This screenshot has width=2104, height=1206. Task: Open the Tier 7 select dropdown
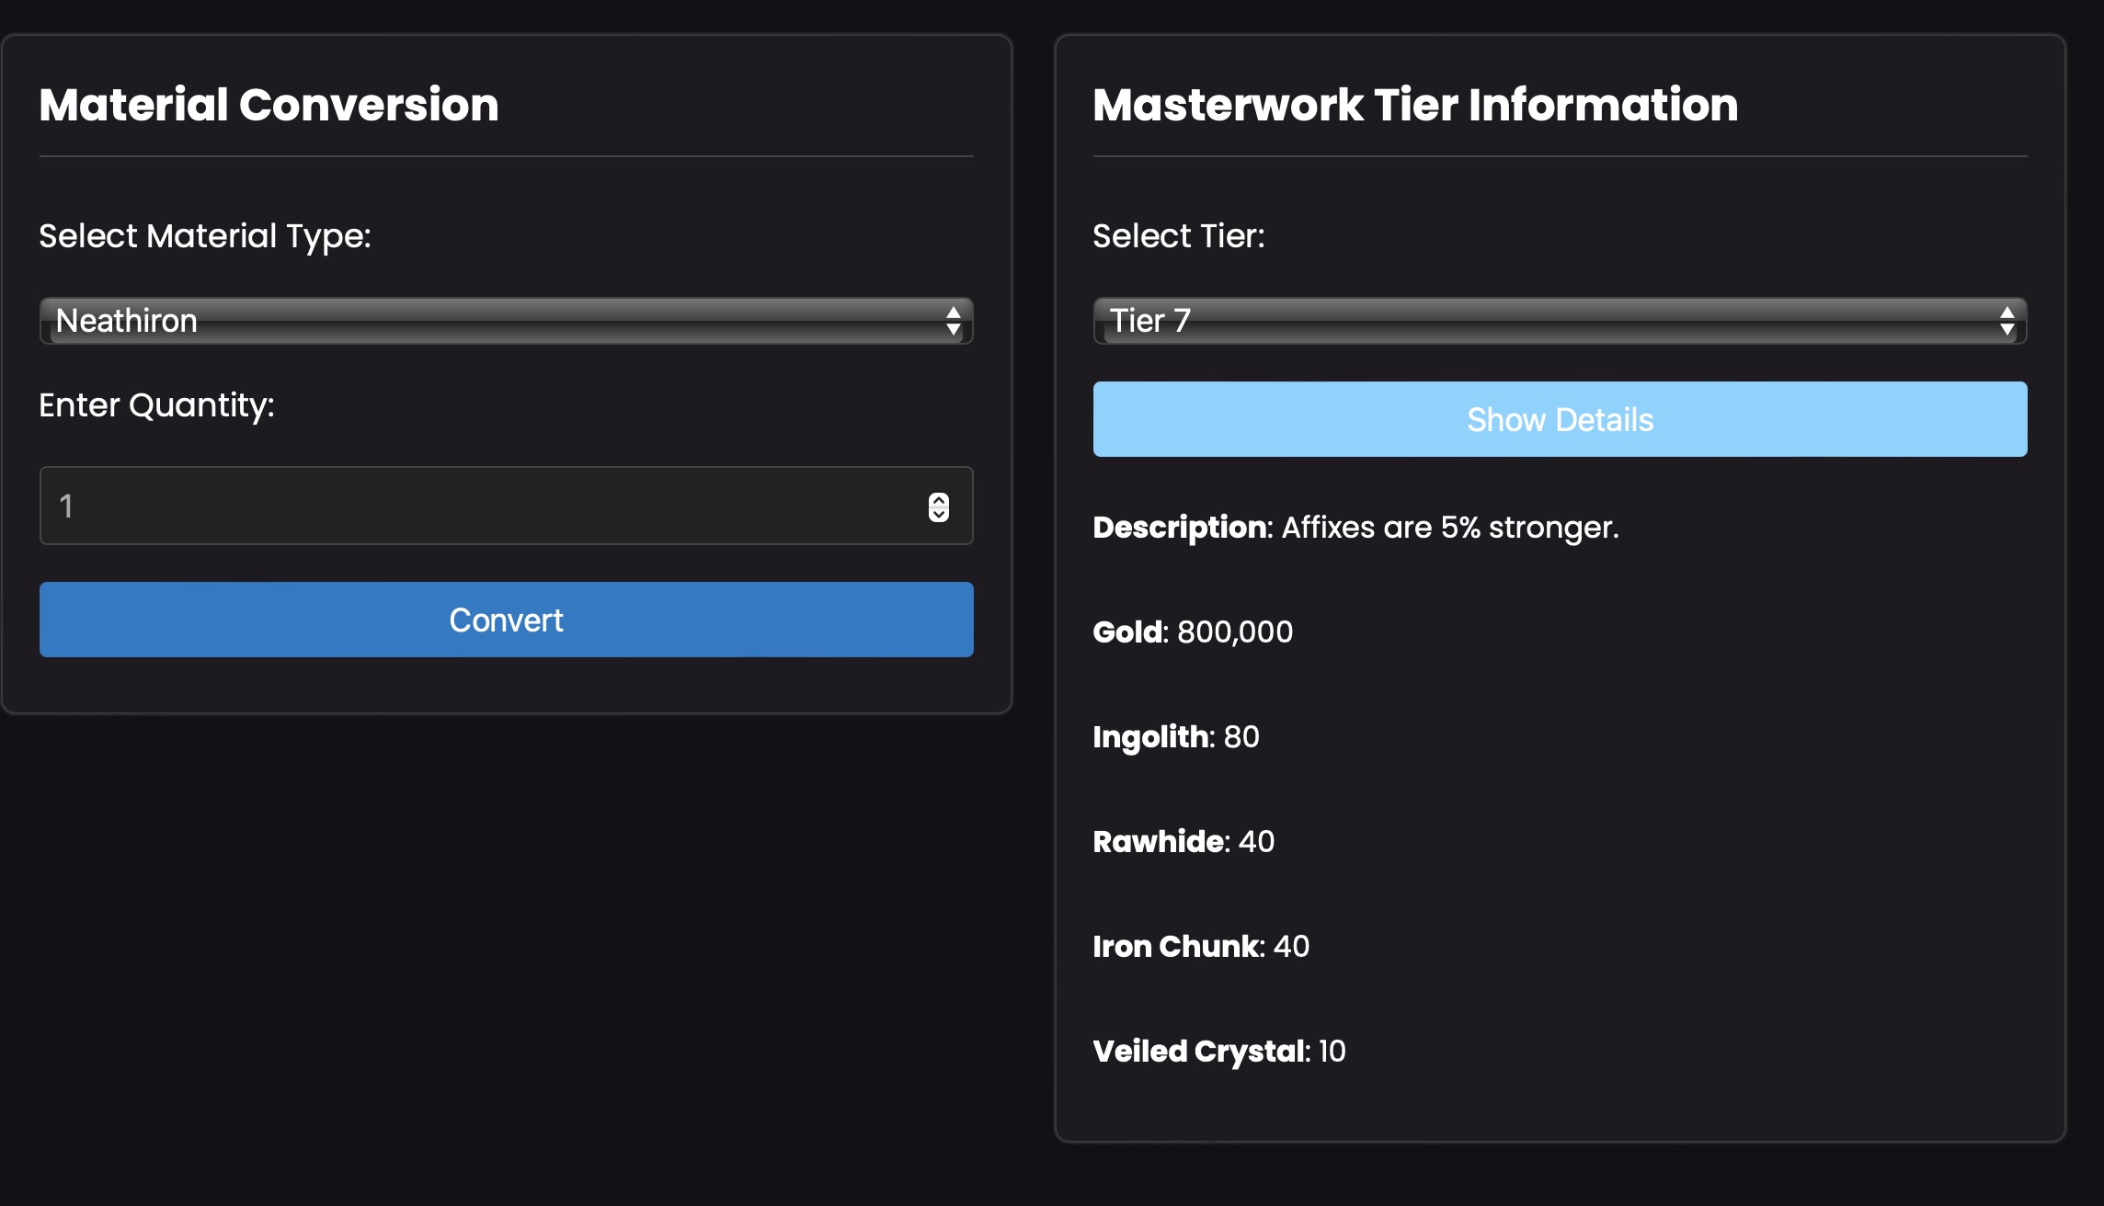(1560, 321)
